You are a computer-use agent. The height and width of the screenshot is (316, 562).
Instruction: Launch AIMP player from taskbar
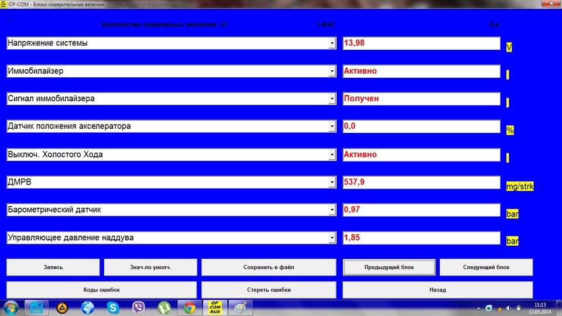tap(62, 308)
